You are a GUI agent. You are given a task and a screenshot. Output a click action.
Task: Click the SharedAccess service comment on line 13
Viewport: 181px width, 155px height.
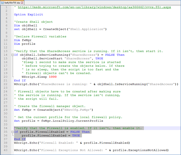tap(89, 51)
